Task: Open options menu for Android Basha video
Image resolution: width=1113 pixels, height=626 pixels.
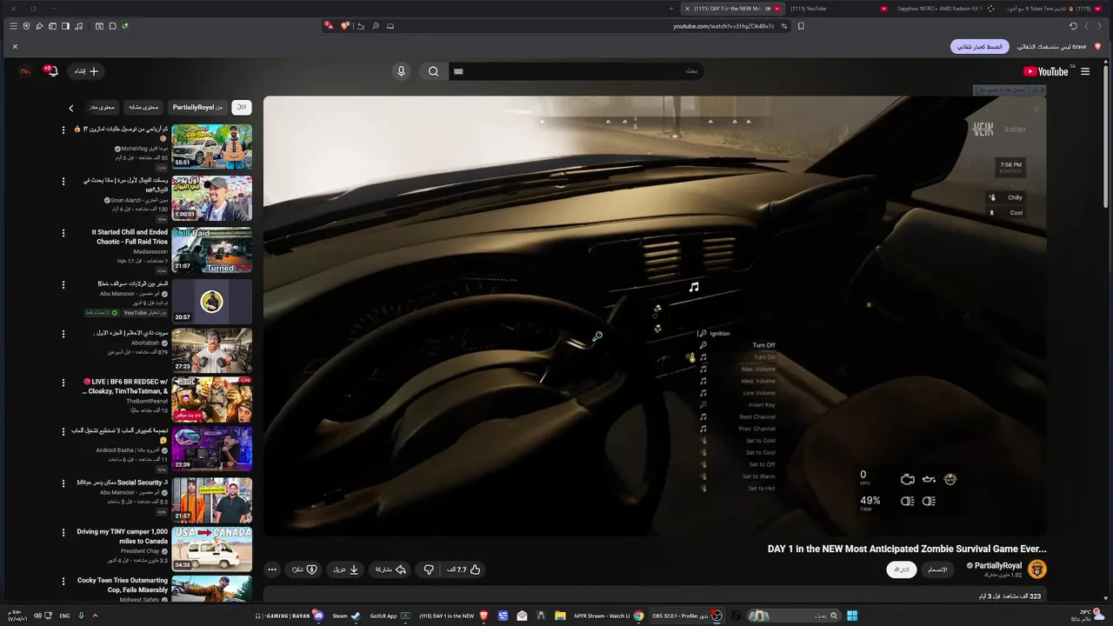Action: pyautogui.click(x=63, y=431)
